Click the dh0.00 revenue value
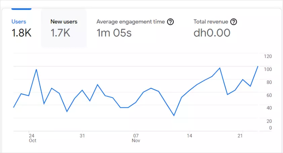Viewport: 283px width, 153px height. (212, 33)
